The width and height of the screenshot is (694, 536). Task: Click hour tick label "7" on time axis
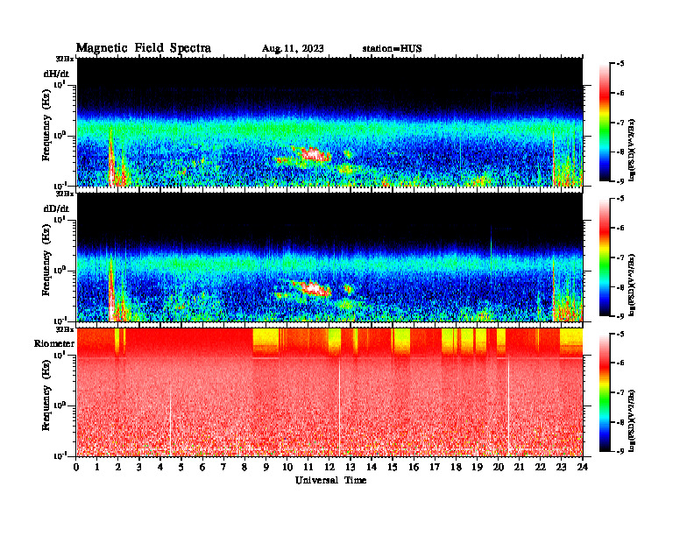(224, 468)
